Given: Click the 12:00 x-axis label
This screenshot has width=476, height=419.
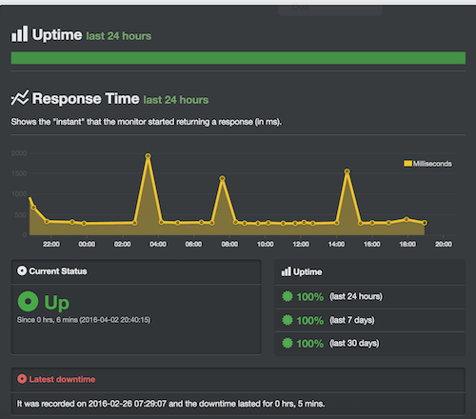Looking at the screenshot, I should point(301,244).
